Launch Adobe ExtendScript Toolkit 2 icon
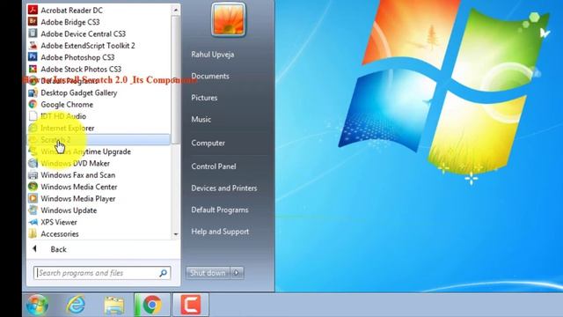Screen dimensions: 563x317 point(33,46)
